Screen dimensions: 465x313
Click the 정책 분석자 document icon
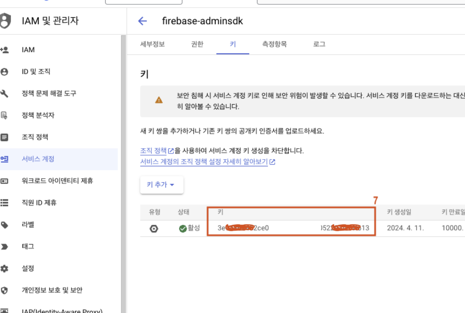tap(4, 115)
